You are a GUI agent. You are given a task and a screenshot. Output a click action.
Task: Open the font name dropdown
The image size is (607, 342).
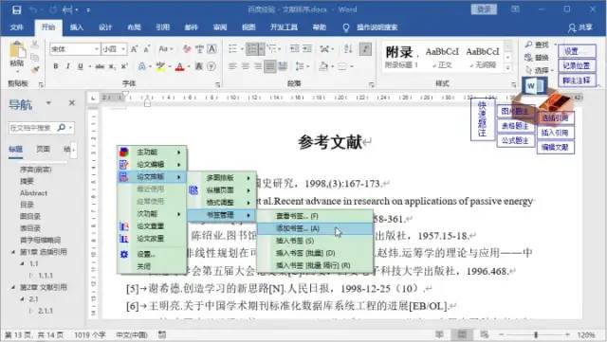(97, 49)
